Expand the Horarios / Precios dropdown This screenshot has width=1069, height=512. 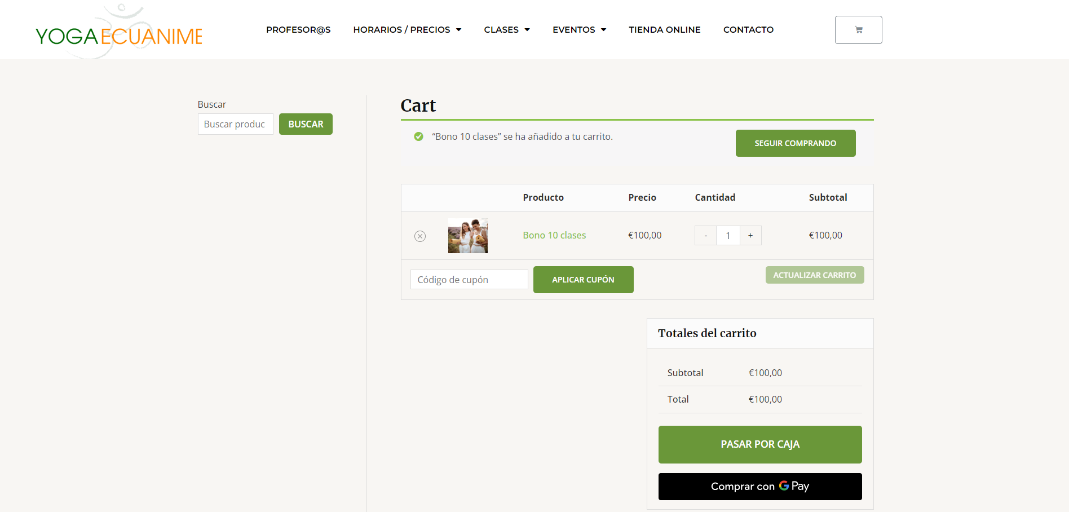(x=407, y=30)
